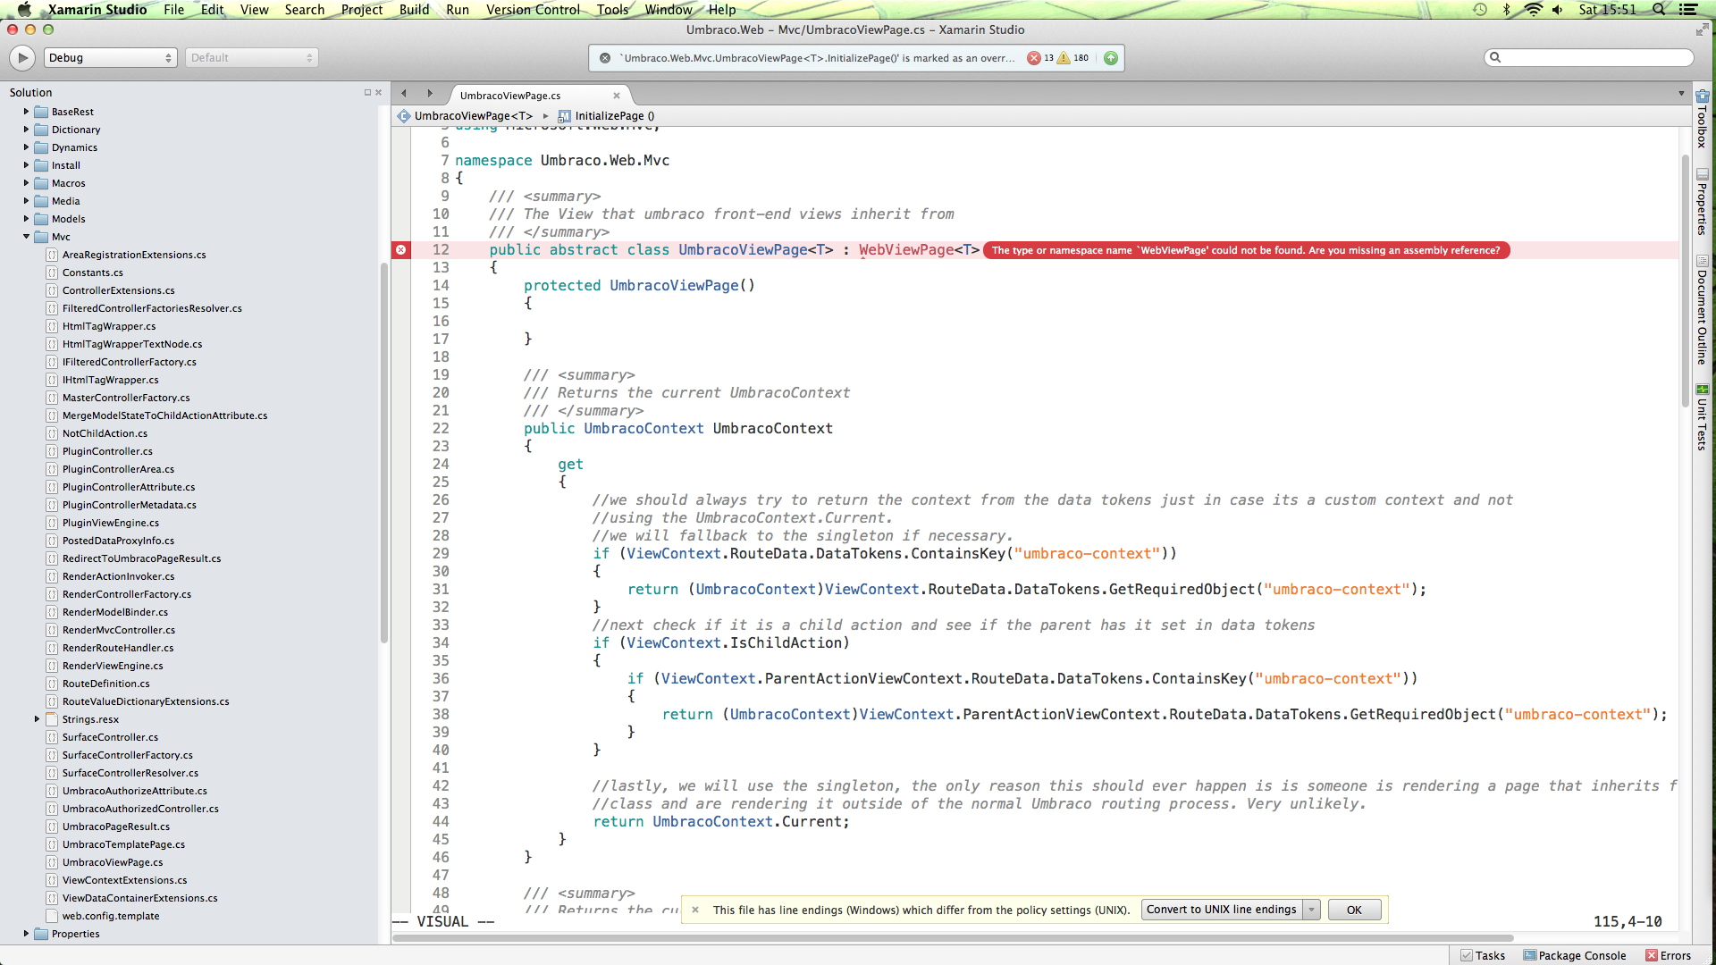Open the Document Outline side panel

tap(1702, 311)
